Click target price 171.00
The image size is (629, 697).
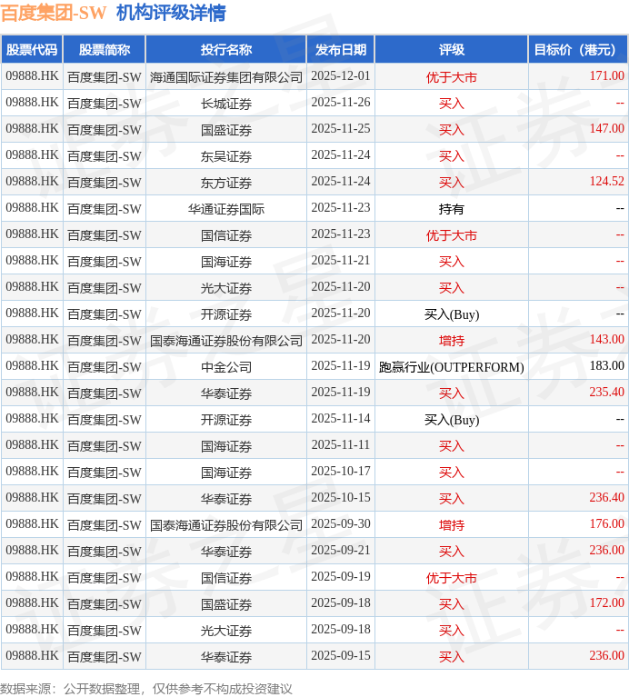click(x=607, y=75)
